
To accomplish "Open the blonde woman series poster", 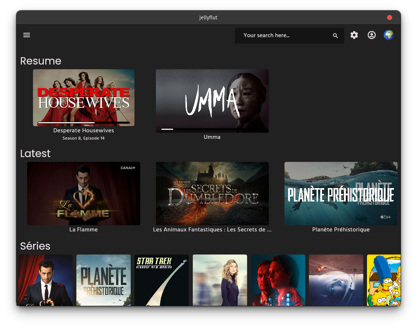I will pos(220,280).
